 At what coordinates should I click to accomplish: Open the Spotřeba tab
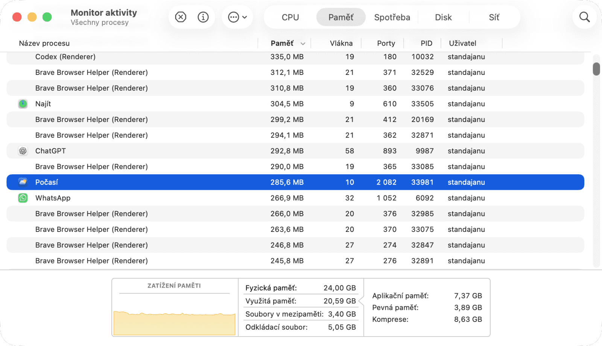[392, 17]
